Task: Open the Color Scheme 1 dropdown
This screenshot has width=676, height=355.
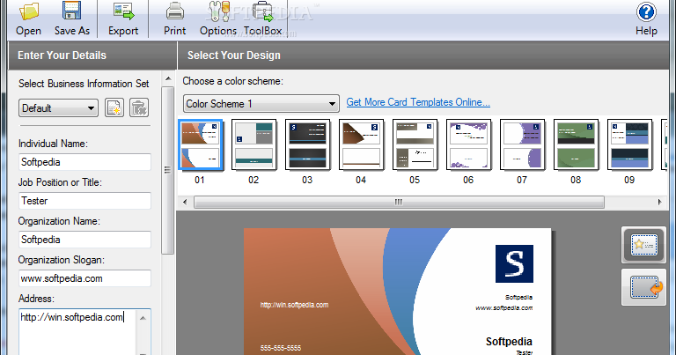Action: tap(261, 104)
